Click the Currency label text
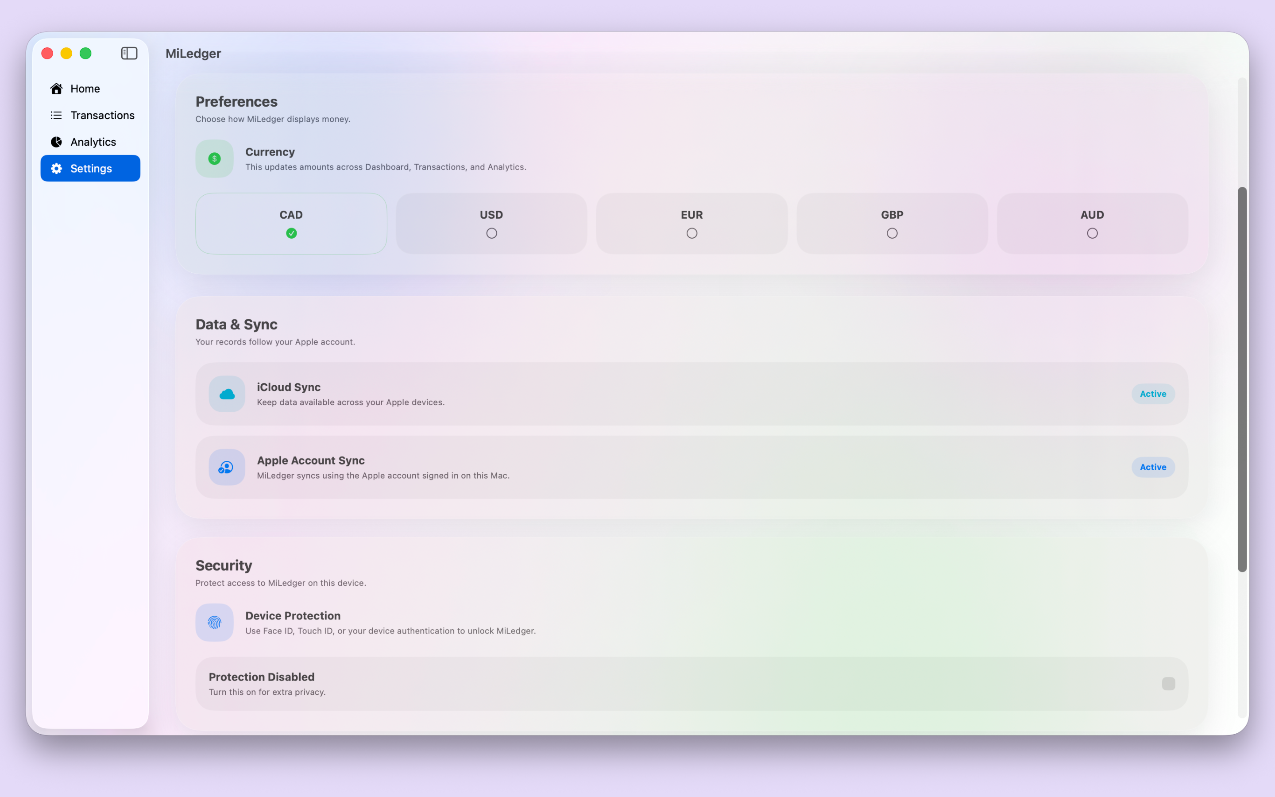1275x797 pixels. click(270, 152)
